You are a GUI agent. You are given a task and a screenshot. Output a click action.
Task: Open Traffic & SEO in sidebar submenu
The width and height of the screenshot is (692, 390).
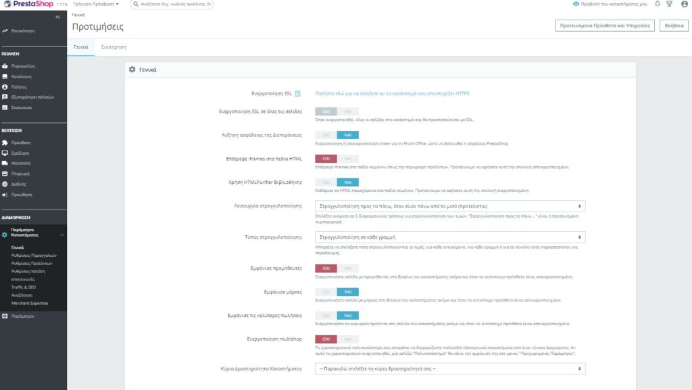24,287
